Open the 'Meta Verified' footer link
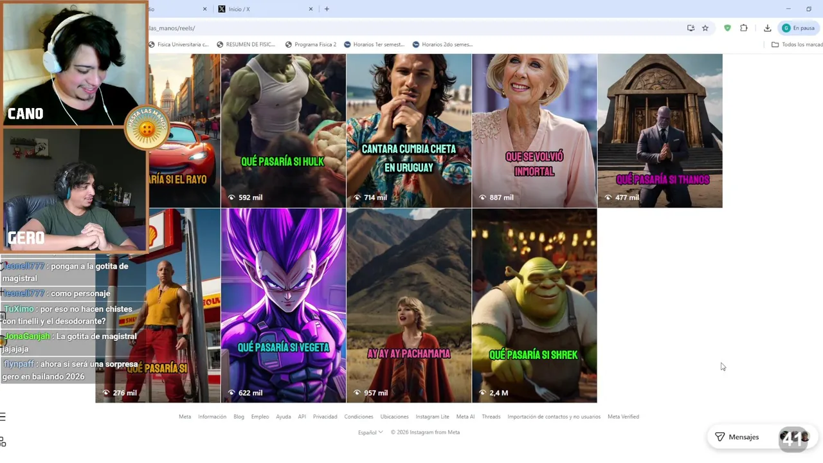The image size is (823, 463). (x=623, y=417)
